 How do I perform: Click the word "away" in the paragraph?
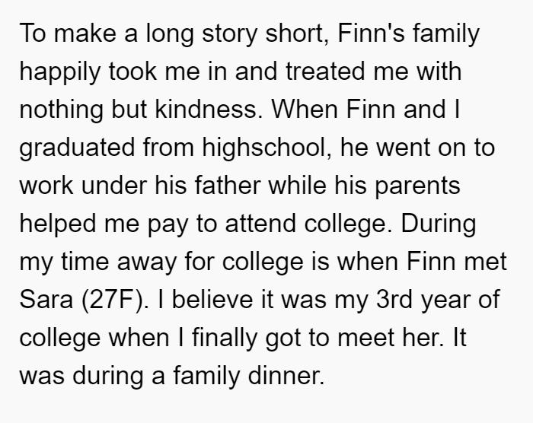pyautogui.click(x=146, y=263)
